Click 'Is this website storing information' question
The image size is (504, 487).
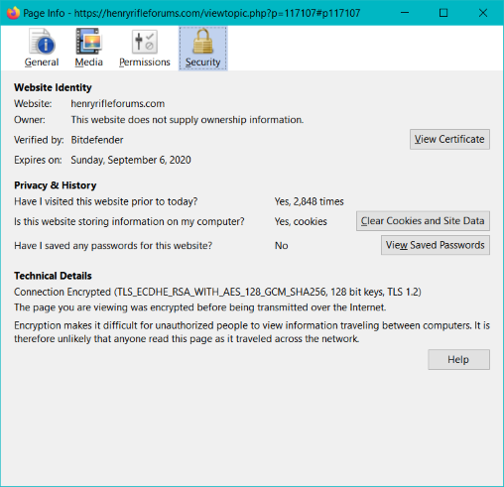pos(129,221)
